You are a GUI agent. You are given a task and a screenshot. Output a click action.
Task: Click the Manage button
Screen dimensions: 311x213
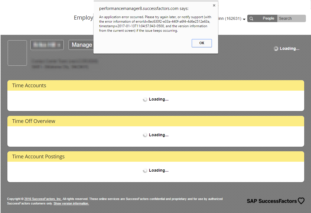(x=81, y=45)
